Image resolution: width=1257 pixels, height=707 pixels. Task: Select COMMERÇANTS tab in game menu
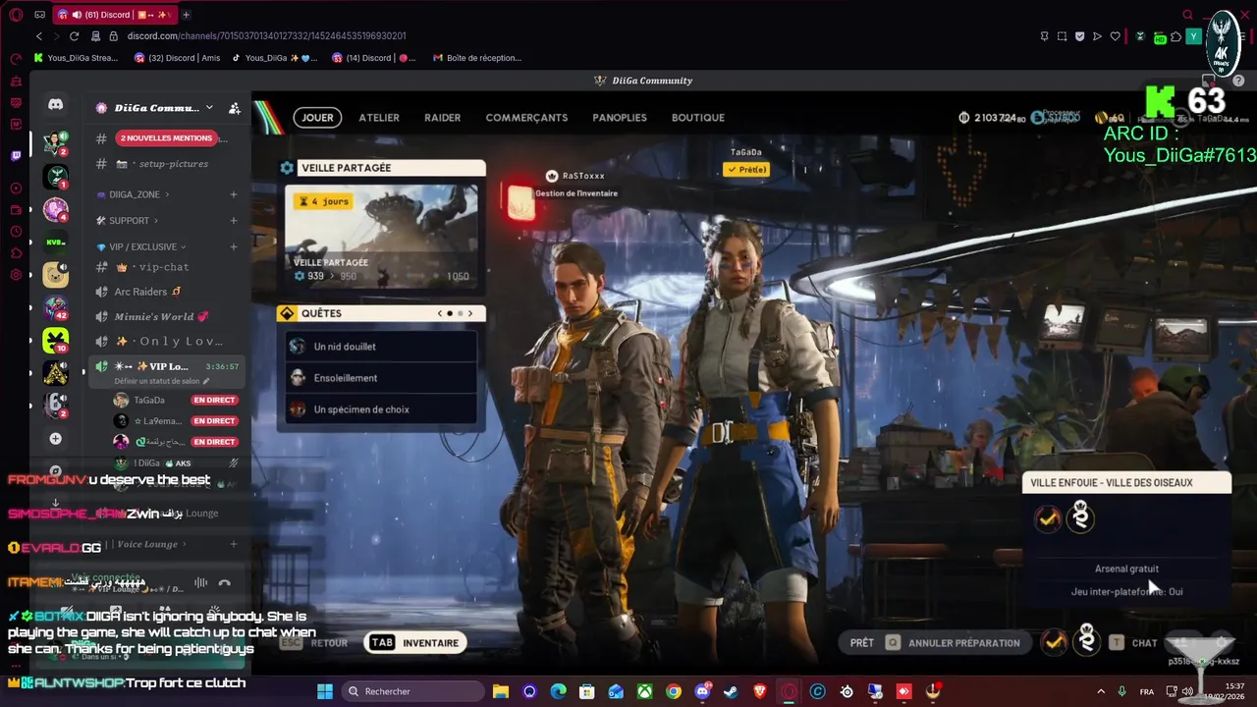click(x=526, y=118)
